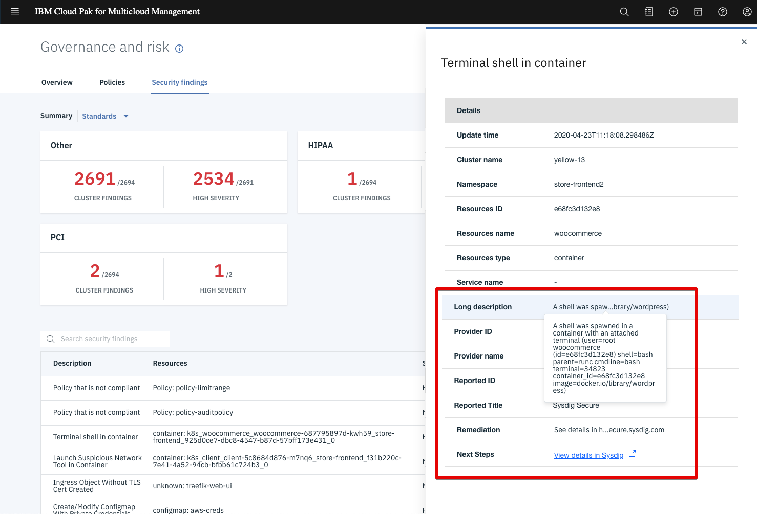Click the HIPAA card title
Viewport: 757px width, 514px height.
[321, 145]
